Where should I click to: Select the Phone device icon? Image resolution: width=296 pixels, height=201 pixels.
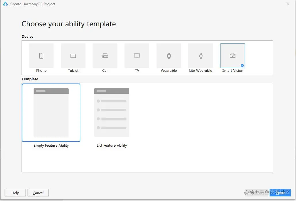[x=41, y=56]
